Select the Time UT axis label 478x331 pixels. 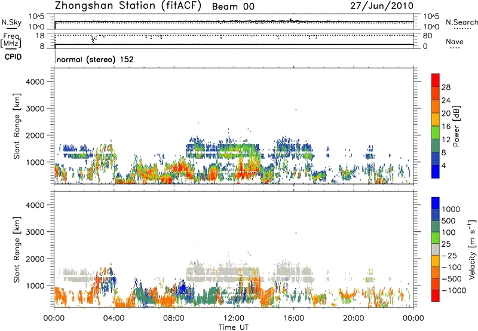click(x=234, y=327)
